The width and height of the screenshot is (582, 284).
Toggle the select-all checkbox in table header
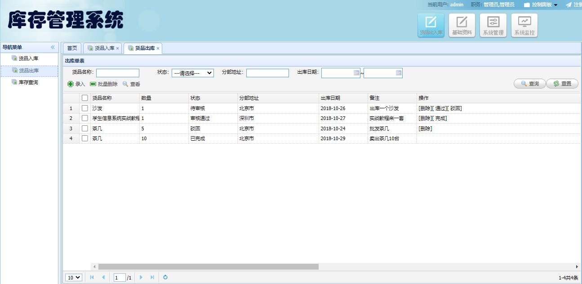click(85, 98)
